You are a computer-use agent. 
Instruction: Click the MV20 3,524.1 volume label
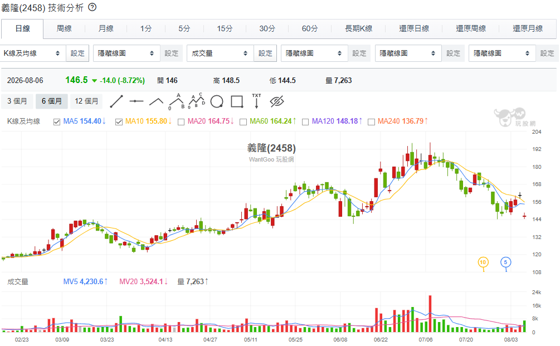[x=144, y=282]
